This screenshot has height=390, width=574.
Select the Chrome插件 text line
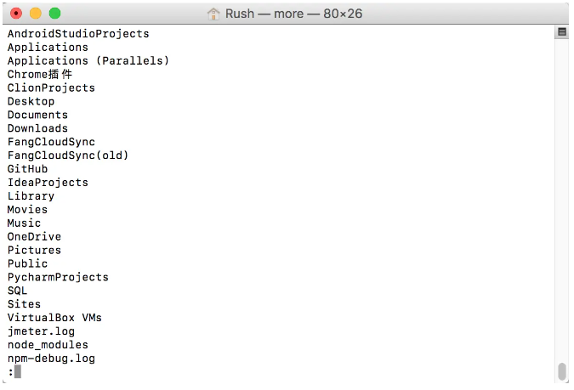(x=40, y=74)
